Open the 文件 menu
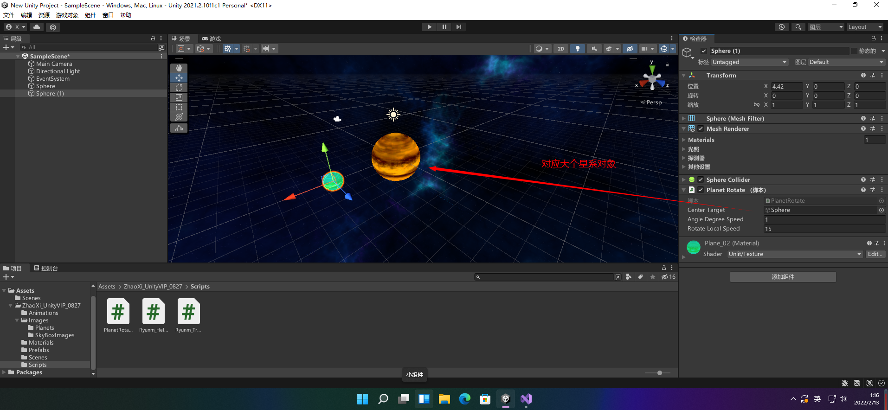888x410 pixels. (x=9, y=15)
